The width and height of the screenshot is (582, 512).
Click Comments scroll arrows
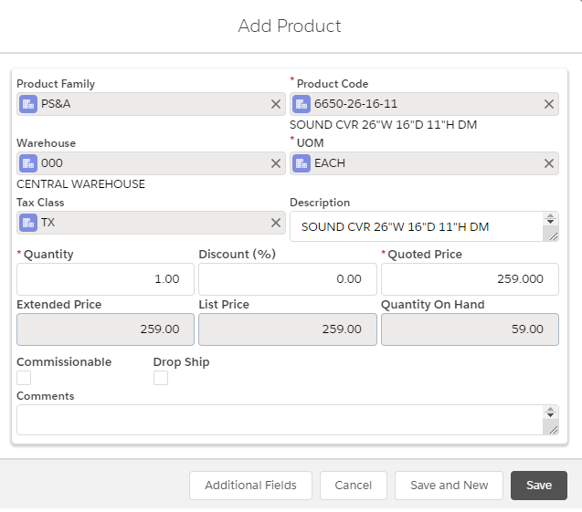(550, 413)
